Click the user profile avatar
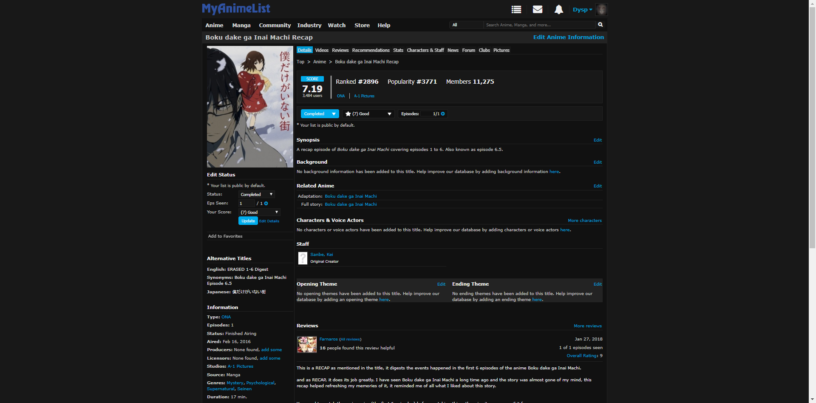The image size is (816, 403). coord(601,9)
